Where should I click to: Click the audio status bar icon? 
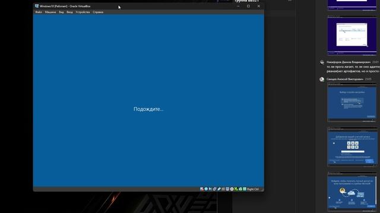point(210,189)
